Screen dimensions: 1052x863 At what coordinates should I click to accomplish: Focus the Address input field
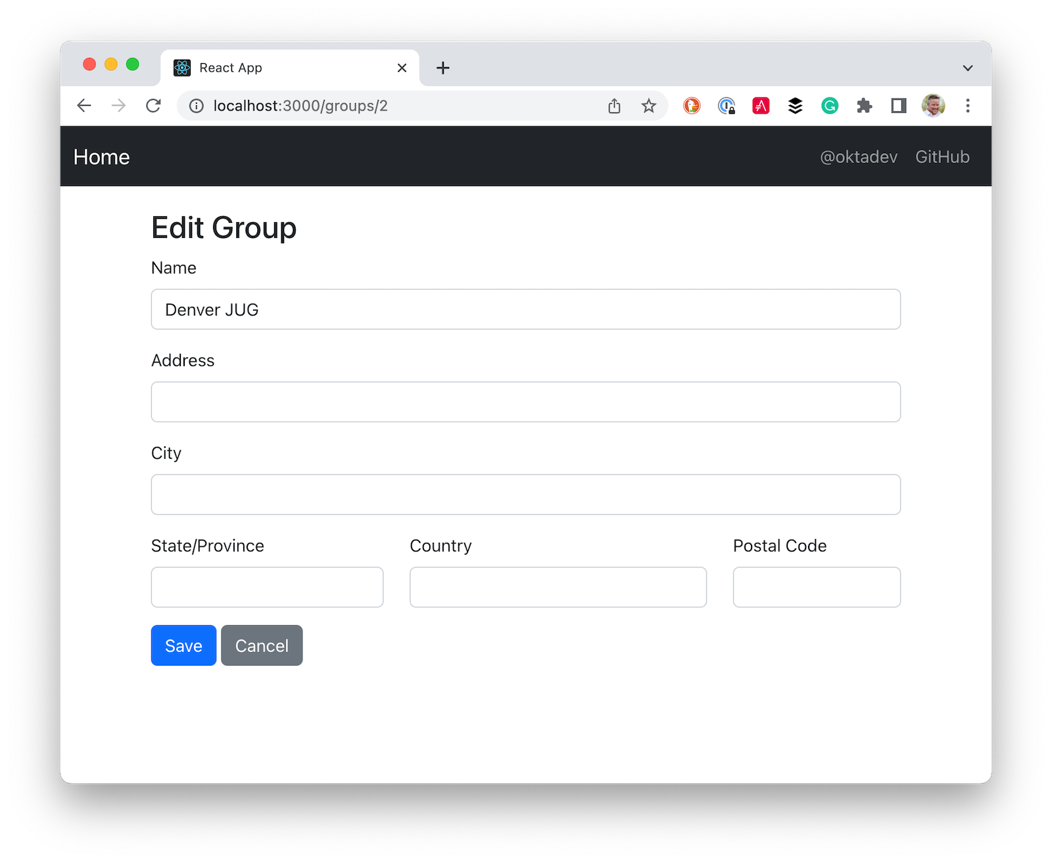(x=525, y=402)
